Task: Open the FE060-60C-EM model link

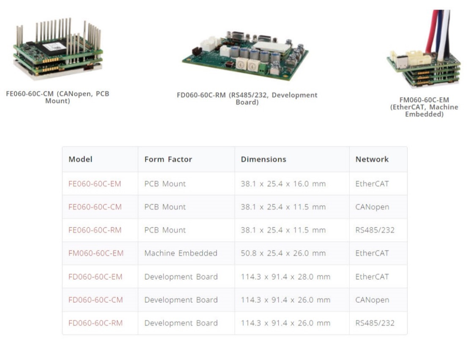Action: point(95,184)
